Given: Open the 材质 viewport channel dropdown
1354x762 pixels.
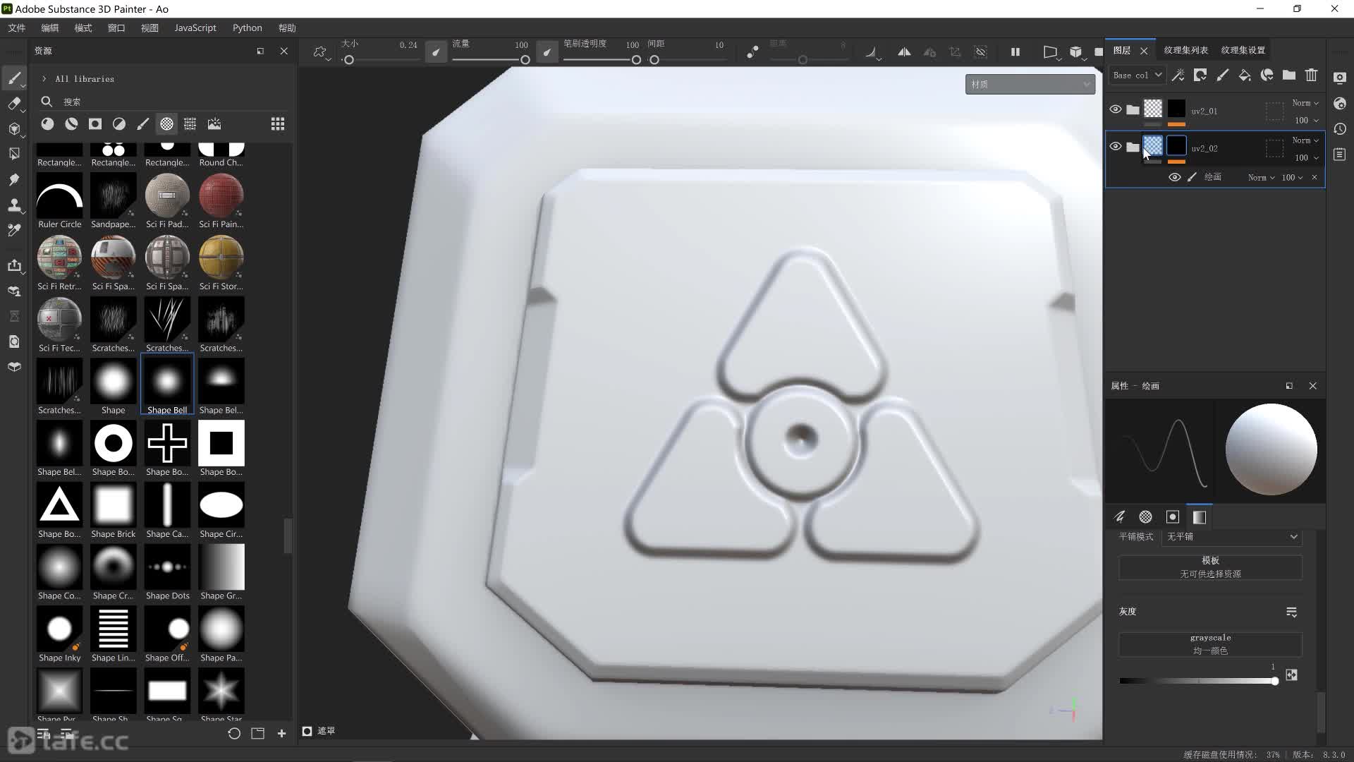Looking at the screenshot, I should click(1030, 84).
